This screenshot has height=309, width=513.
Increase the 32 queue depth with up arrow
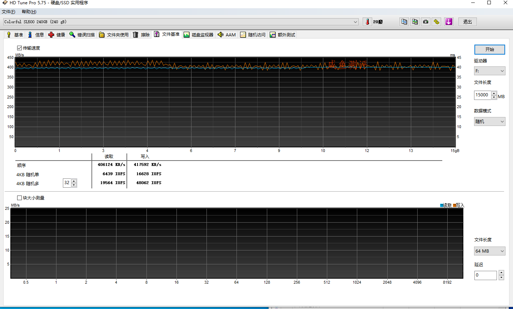[x=74, y=181]
